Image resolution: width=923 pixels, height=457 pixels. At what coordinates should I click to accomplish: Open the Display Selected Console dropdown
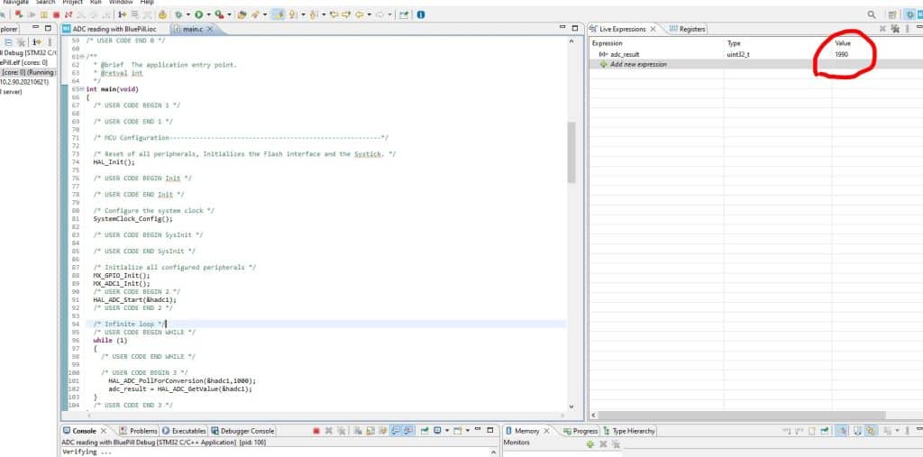pos(447,431)
